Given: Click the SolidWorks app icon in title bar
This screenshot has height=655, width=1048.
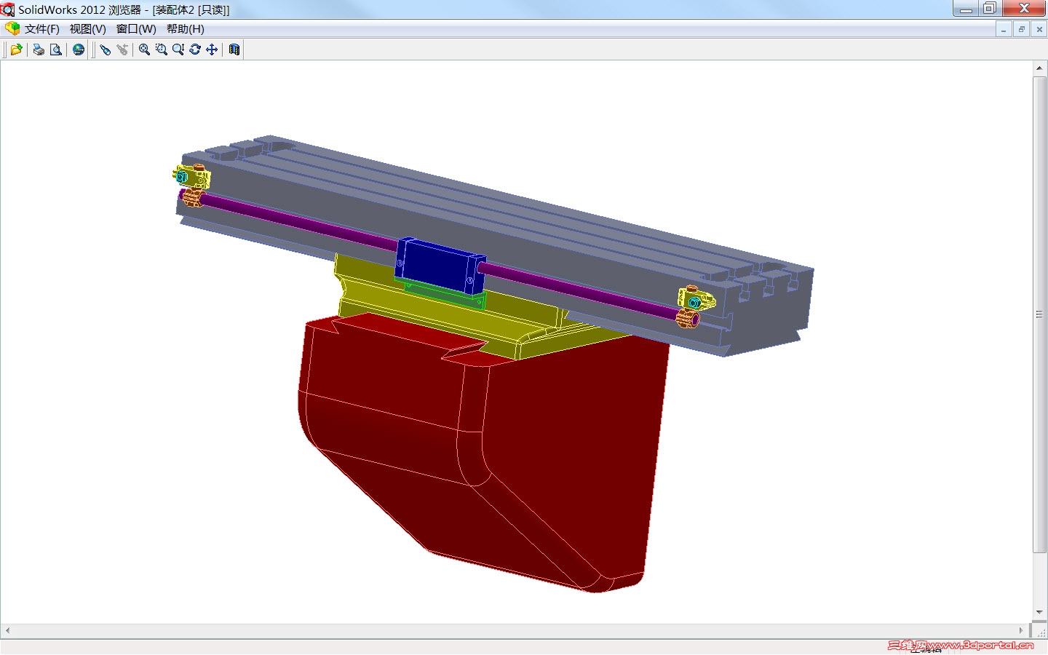Looking at the screenshot, I should coord(8,9).
